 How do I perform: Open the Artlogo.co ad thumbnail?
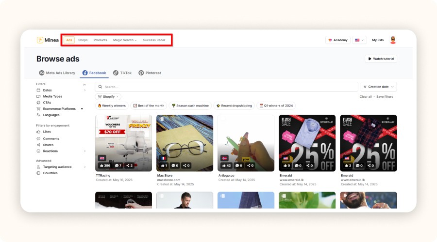pos(246,143)
